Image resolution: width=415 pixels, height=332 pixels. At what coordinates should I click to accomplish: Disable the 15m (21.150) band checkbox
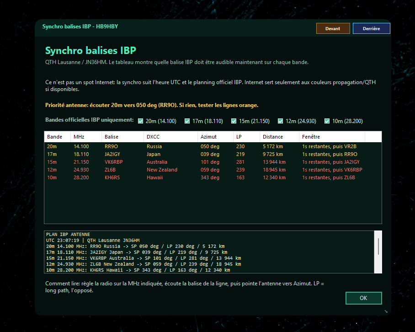[234, 121]
